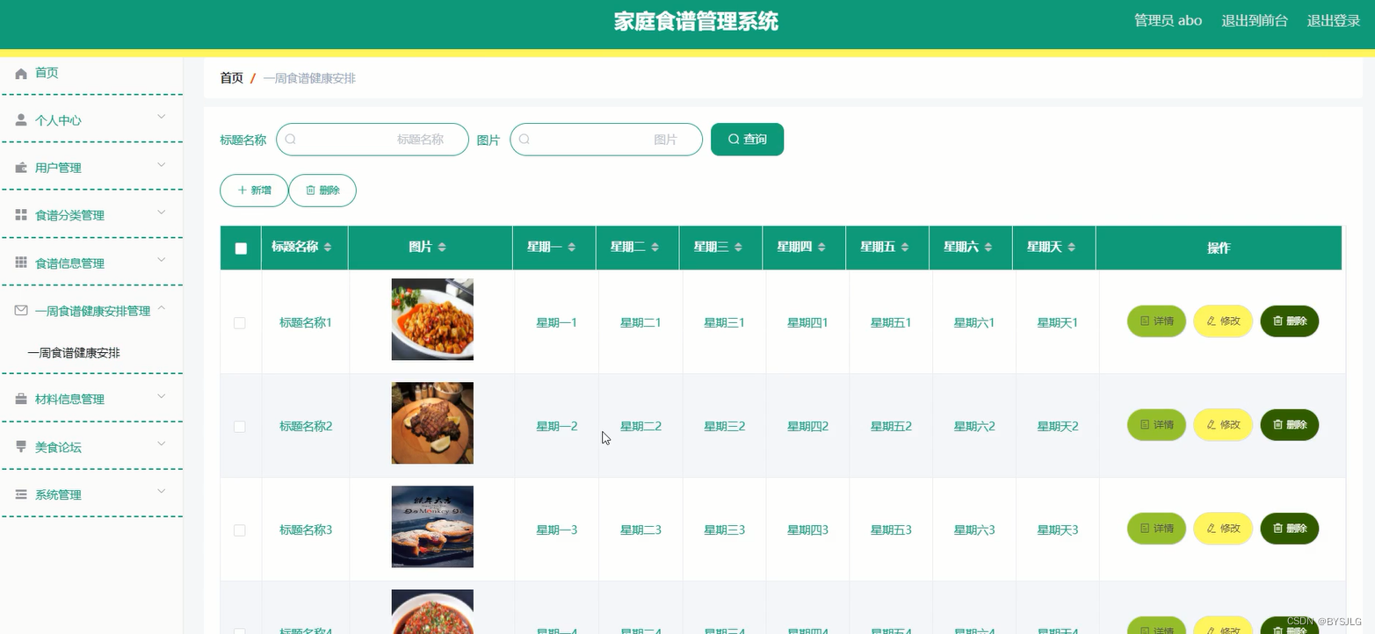Click 修改 for 标题名称2
The height and width of the screenshot is (634, 1375).
[1223, 425]
